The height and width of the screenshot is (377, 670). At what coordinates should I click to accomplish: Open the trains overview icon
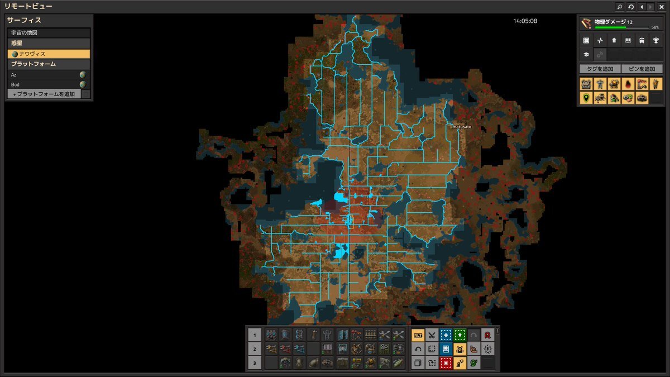click(x=642, y=41)
